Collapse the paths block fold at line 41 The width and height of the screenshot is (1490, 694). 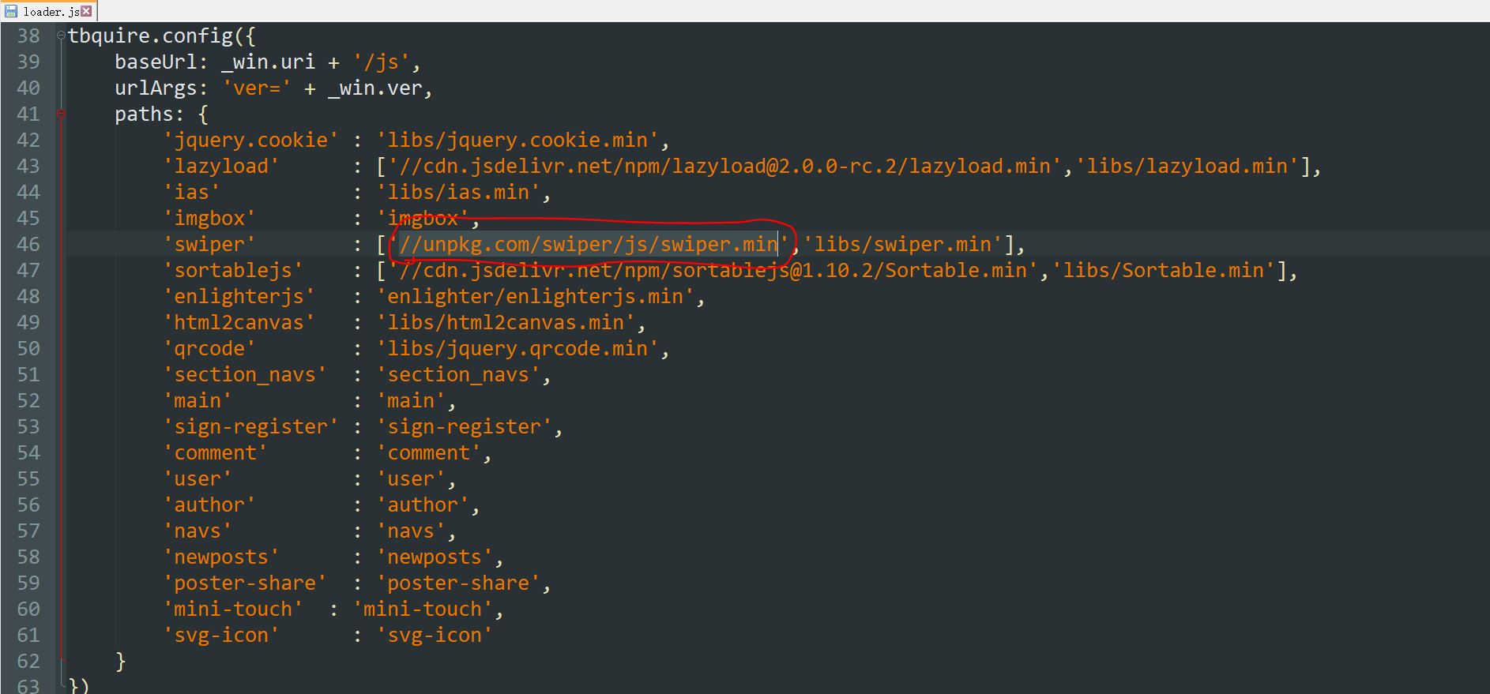coord(61,114)
